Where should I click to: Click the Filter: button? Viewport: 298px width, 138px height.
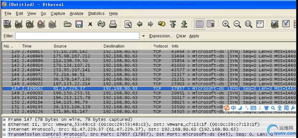(x=9, y=36)
